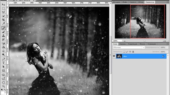Swap foreground and background colors
The width and height of the screenshot is (170, 95).
click(x=5, y=90)
